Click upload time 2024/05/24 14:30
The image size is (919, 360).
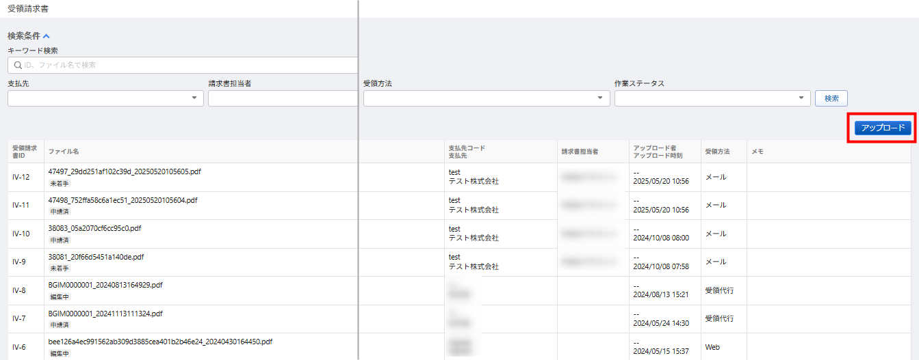coord(661,323)
